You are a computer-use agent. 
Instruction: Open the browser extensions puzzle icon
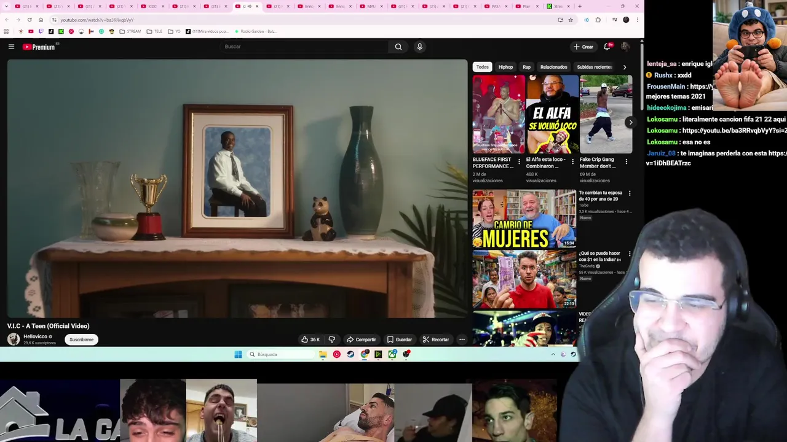(598, 20)
